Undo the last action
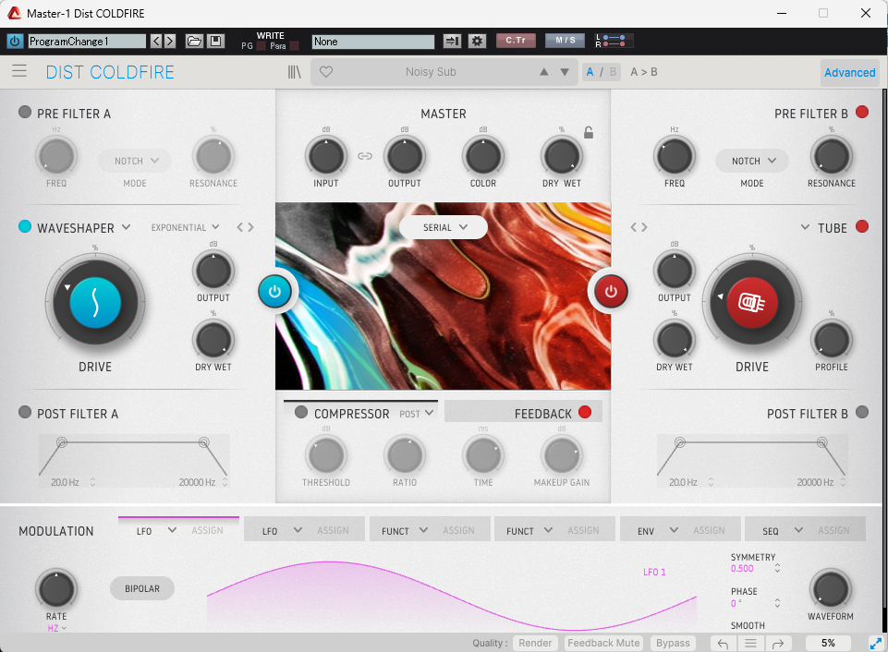Viewport: 888px width, 652px height. coord(724,644)
